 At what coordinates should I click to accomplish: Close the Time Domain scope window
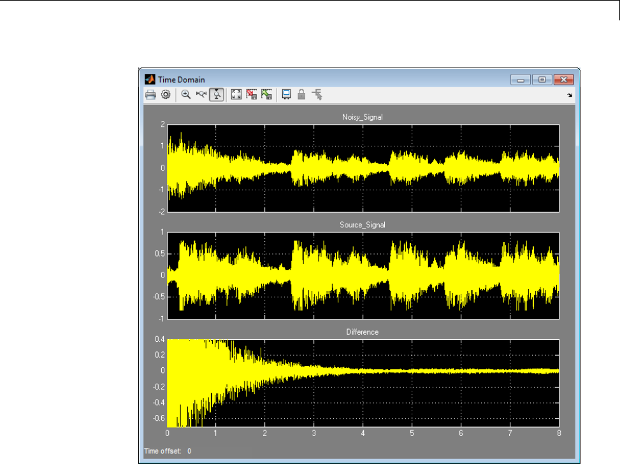[x=563, y=80]
